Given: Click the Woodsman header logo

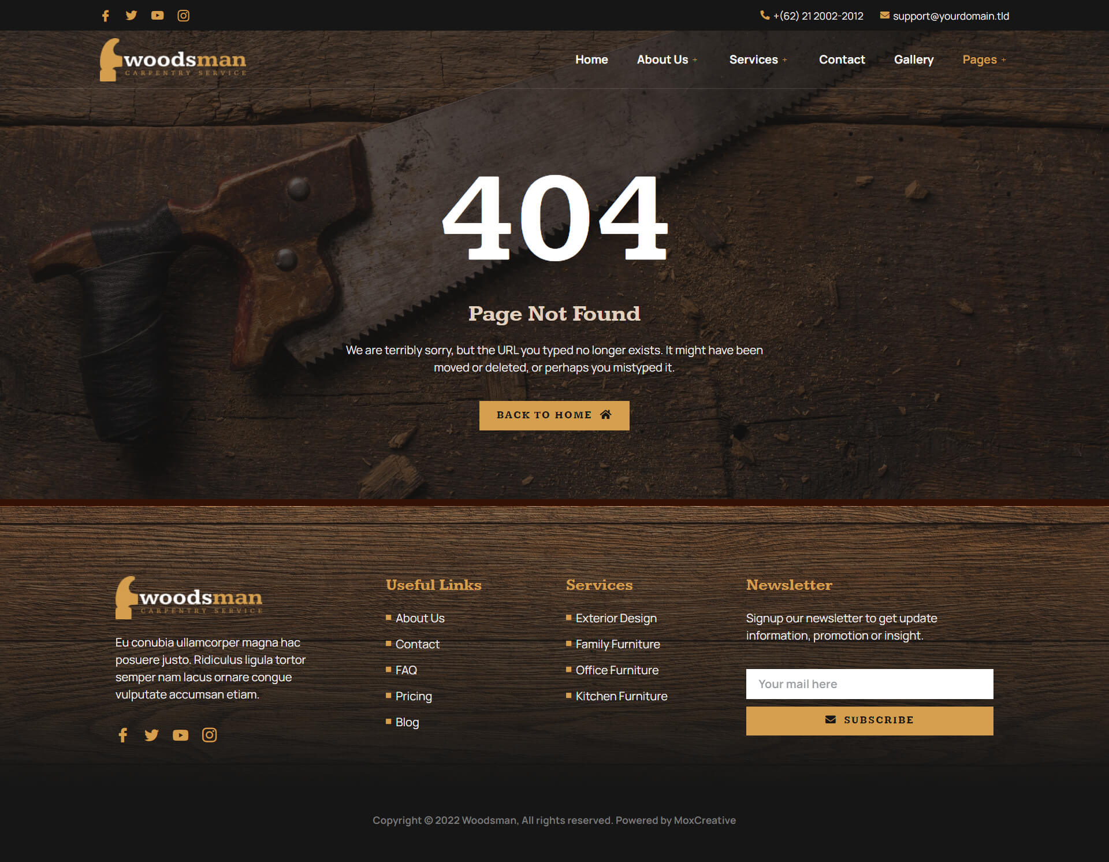Looking at the screenshot, I should point(173,60).
